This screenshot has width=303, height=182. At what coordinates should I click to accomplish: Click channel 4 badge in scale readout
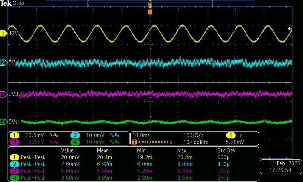tap(75, 142)
